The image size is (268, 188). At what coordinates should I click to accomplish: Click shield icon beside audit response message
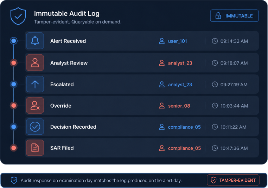tap(14, 180)
